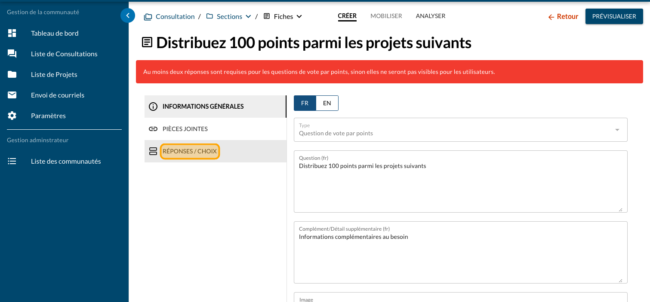
Task: Click the Tableau de bord dashboard icon
Action: 12,33
